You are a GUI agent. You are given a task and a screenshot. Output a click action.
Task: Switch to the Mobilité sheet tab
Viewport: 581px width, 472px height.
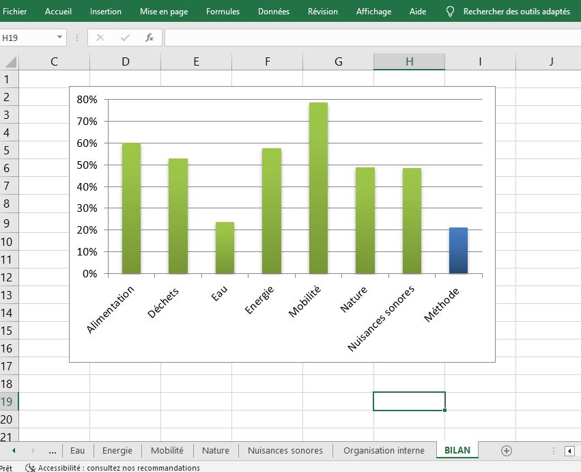pyautogui.click(x=167, y=451)
